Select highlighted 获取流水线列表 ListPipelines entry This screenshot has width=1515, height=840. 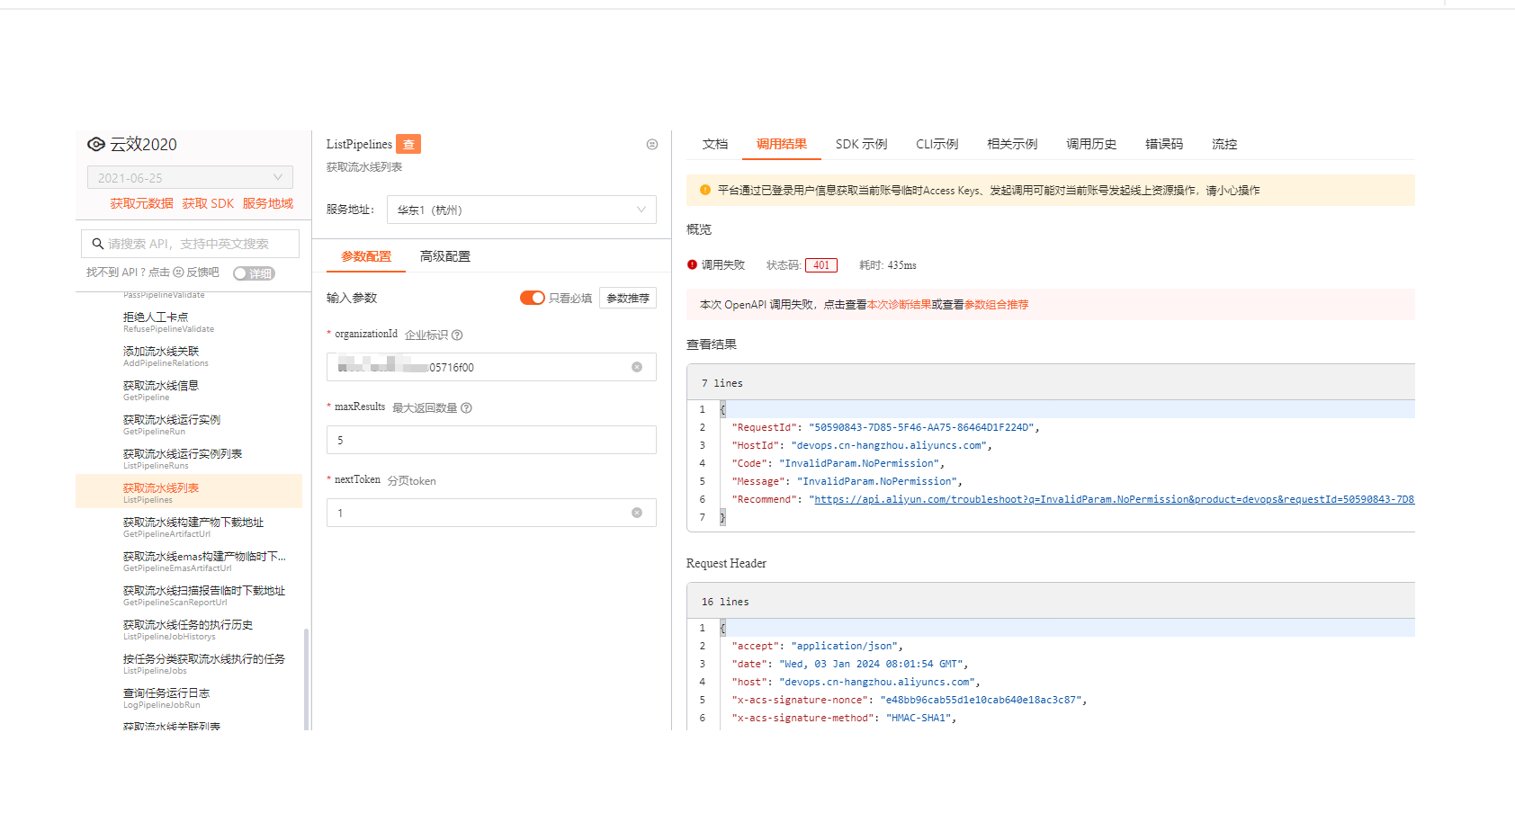coord(189,491)
